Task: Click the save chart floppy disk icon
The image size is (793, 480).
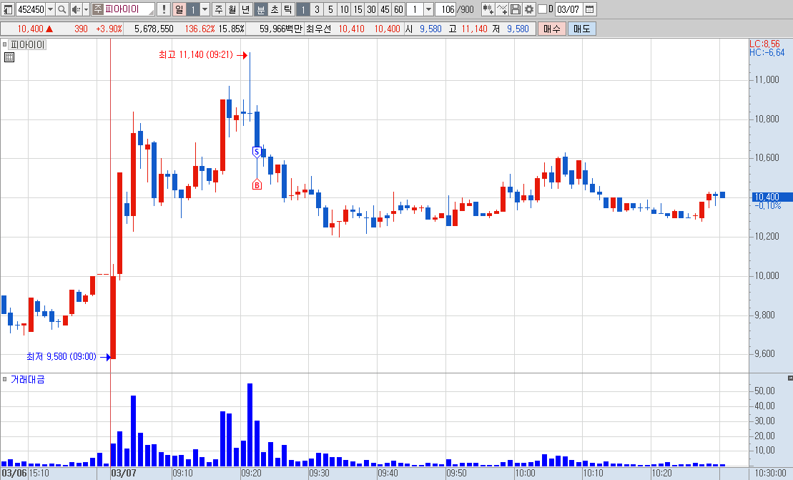Action: click(516, 9)
